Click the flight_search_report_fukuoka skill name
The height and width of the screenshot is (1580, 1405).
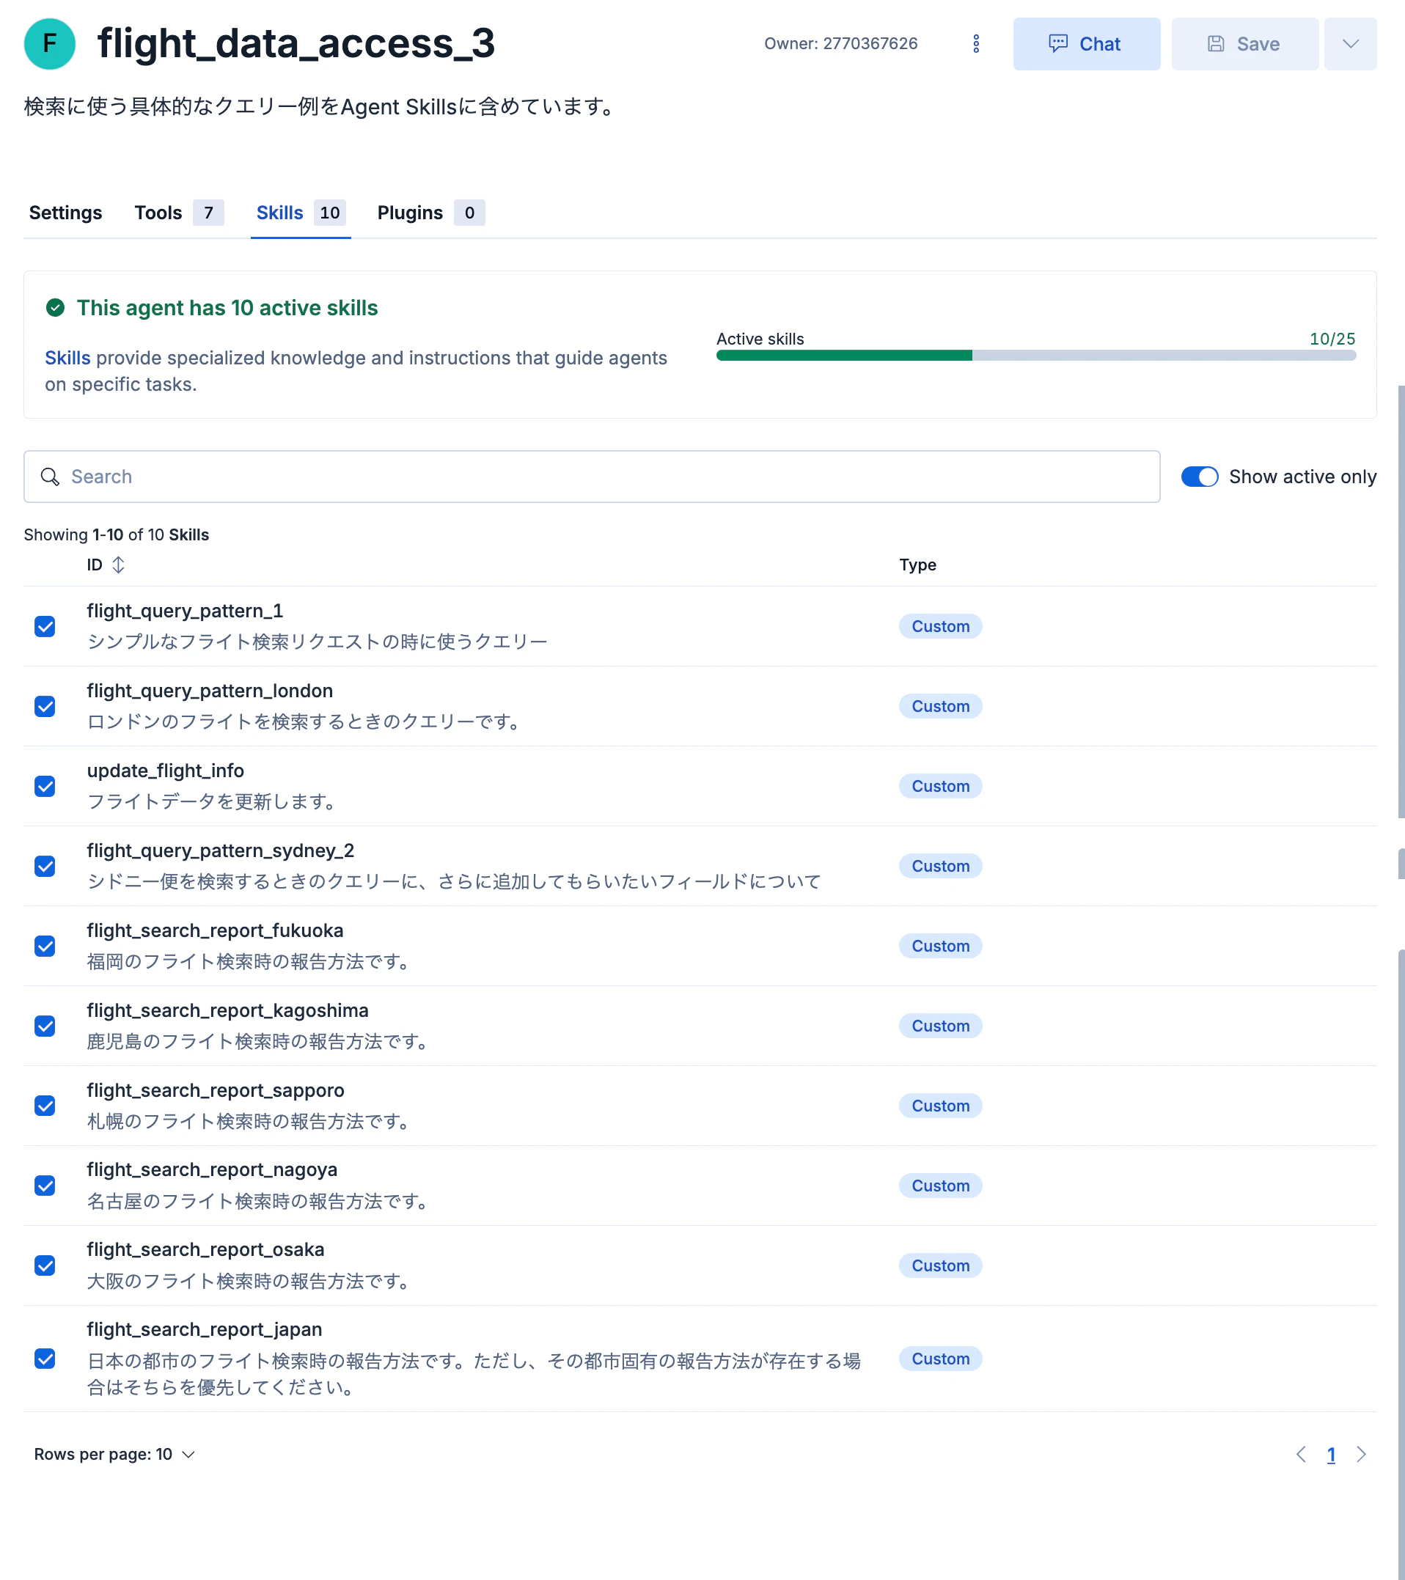(215, 930)
